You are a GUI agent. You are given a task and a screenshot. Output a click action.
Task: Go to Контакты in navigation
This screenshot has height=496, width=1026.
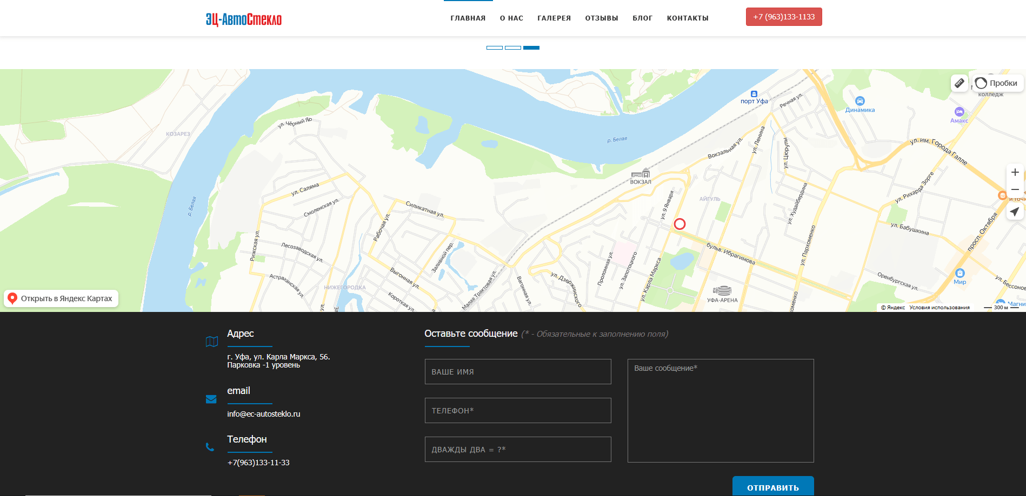click(688, 18)
